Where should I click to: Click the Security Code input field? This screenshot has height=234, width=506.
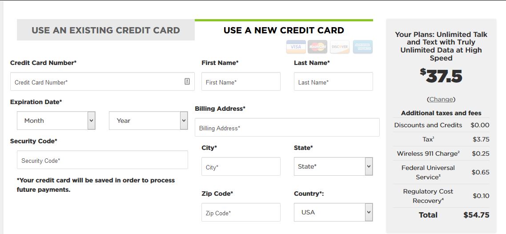(x=102, y=160)
